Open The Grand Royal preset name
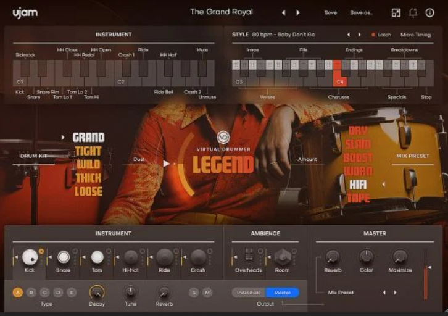The height and width of the screenshot is (316, 448). tap(222, 12)
